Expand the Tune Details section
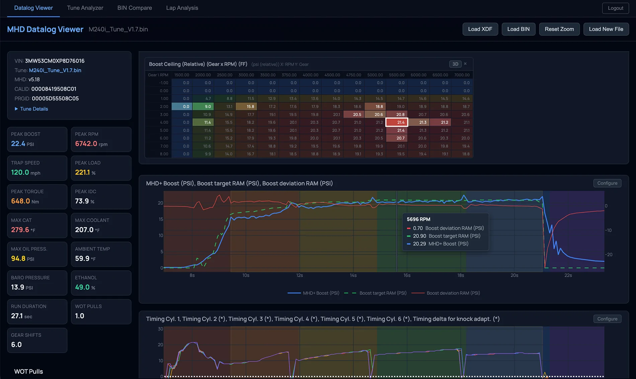The image size is (636, 379). click(31, 109)
